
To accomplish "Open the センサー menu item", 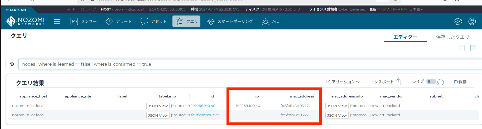I will [84, 21].
